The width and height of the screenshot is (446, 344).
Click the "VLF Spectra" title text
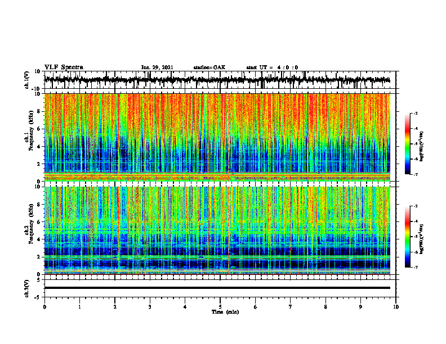point(64,67)
